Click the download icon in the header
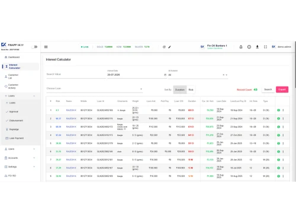This screenshot has height=222, width=296. pyautogui.click(x=258, y=47)
